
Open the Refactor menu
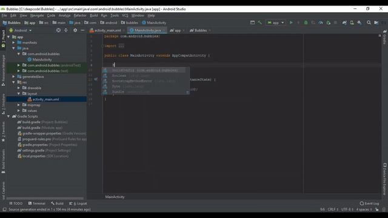[80, 15]
